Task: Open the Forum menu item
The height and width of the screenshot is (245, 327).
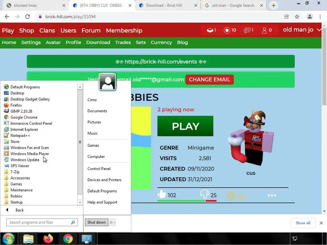Action: click(x=91, y=30)
